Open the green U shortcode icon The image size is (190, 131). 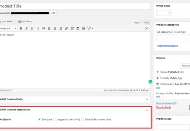click(89, 28)
